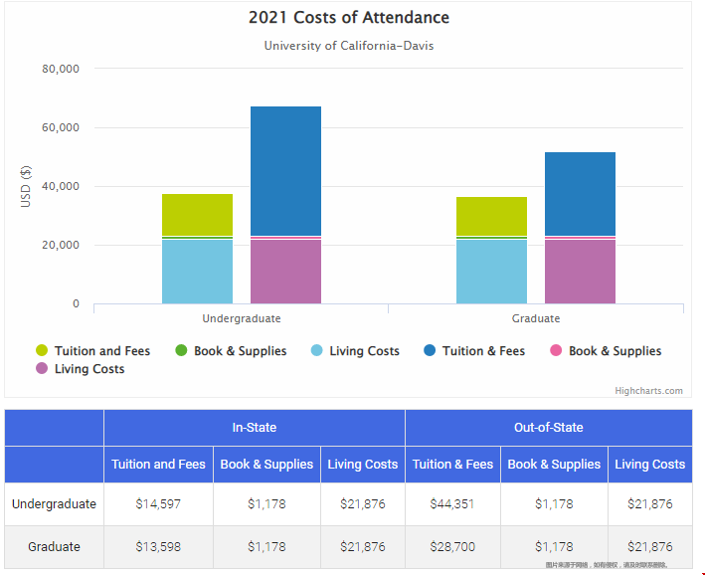This screenshot has width=705, height=575.
Task: Click the Undergraduate in-state tuition yellow-green bar segment
Action: (x=198, y=215)
